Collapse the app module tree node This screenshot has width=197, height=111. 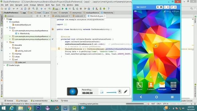(x=5, y=19)
